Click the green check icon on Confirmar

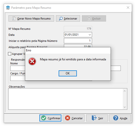point(43,118)
